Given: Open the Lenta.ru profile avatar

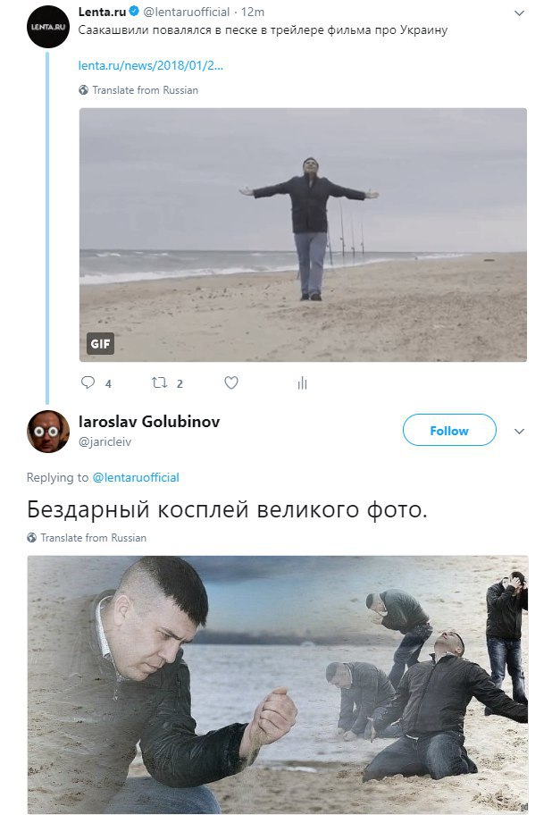Looking at the screenshot, I should 48,27.
